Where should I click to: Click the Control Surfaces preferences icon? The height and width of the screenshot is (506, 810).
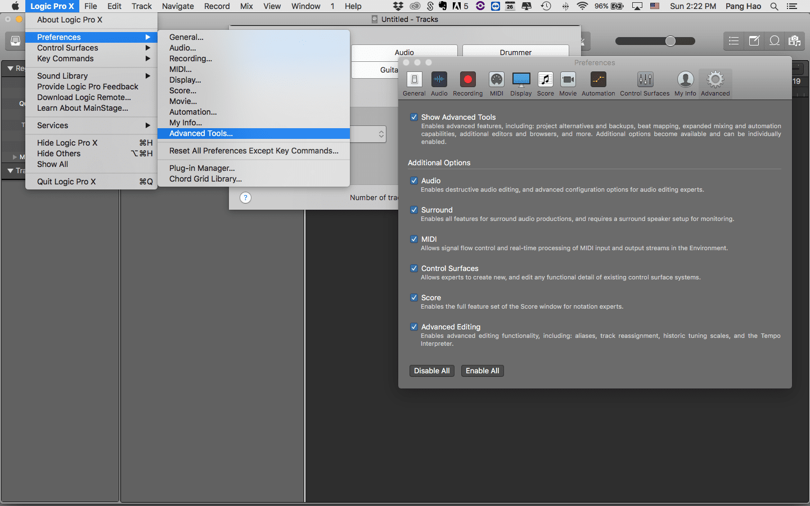pos(645,80)
